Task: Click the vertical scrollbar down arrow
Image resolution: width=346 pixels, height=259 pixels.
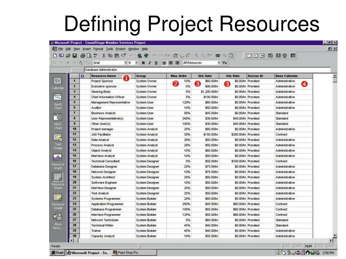Action: pos(335,236)
